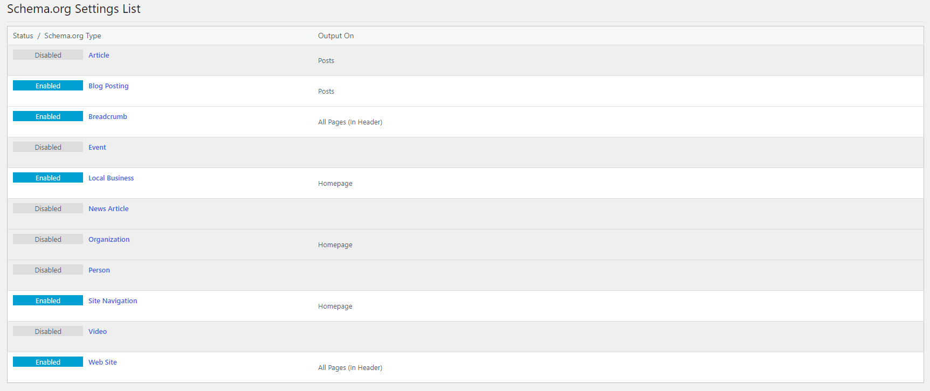The width and height of the screenshot is (930, 391).
Task: Click the Output On column header
Action: (336, 35)
